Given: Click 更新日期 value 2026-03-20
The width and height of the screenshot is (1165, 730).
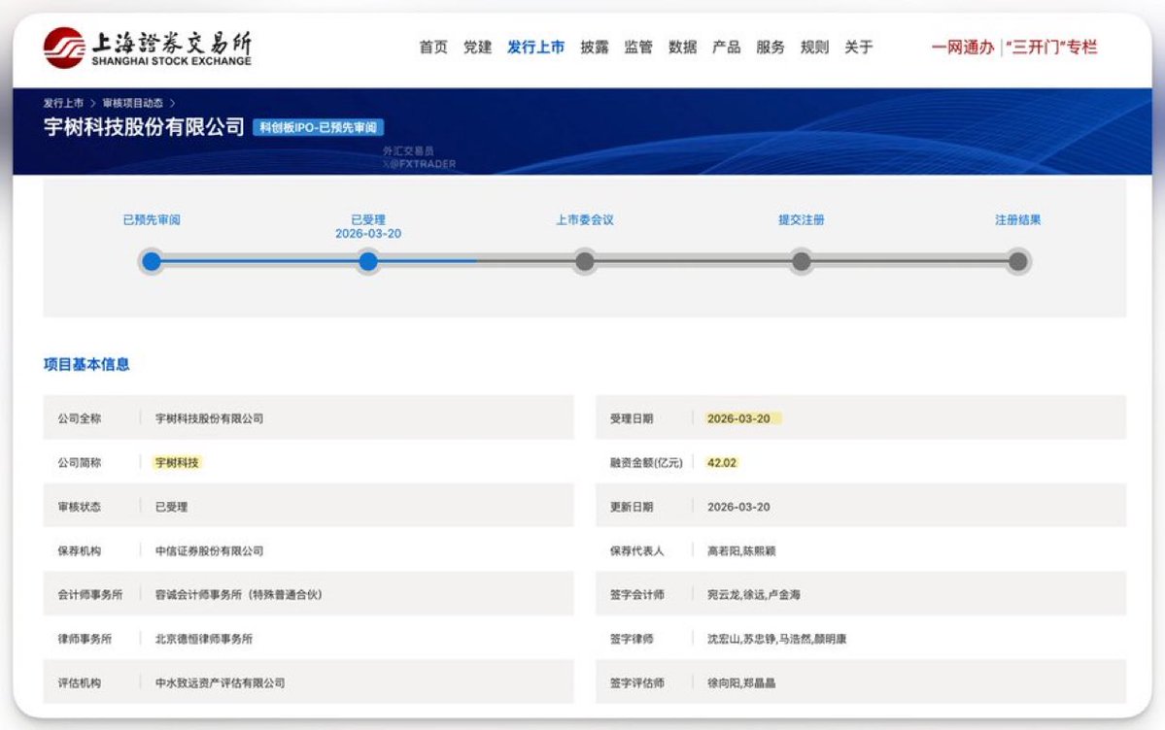Looking at the screenshot, I should coord(738,507).
